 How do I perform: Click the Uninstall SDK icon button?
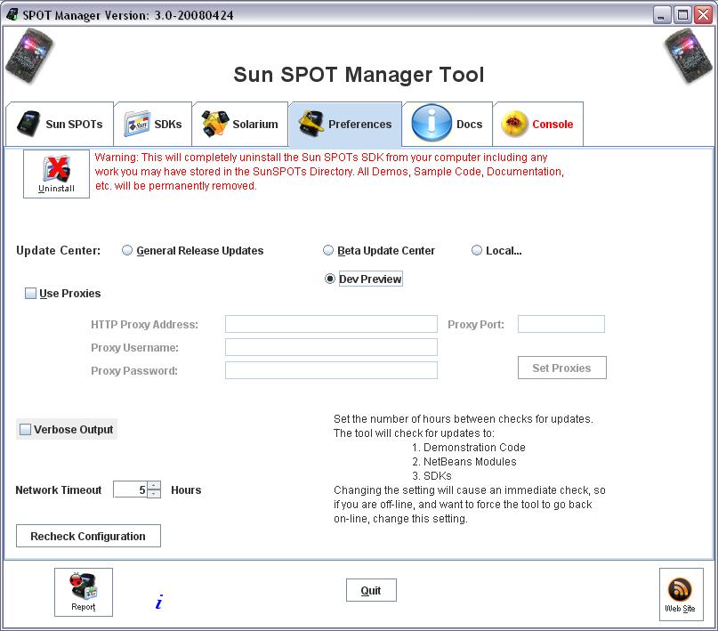coord(56,174)
